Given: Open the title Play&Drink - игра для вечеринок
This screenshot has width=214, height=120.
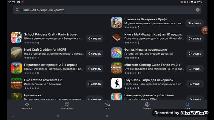Looking at the screenshot, I should pyautogui.click(x=149, y=80).
